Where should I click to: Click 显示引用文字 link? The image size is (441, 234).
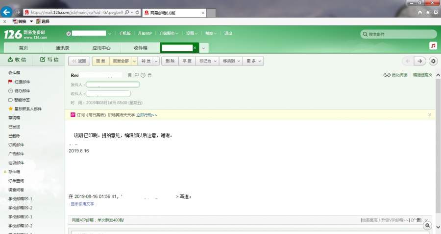click(83, 204)
